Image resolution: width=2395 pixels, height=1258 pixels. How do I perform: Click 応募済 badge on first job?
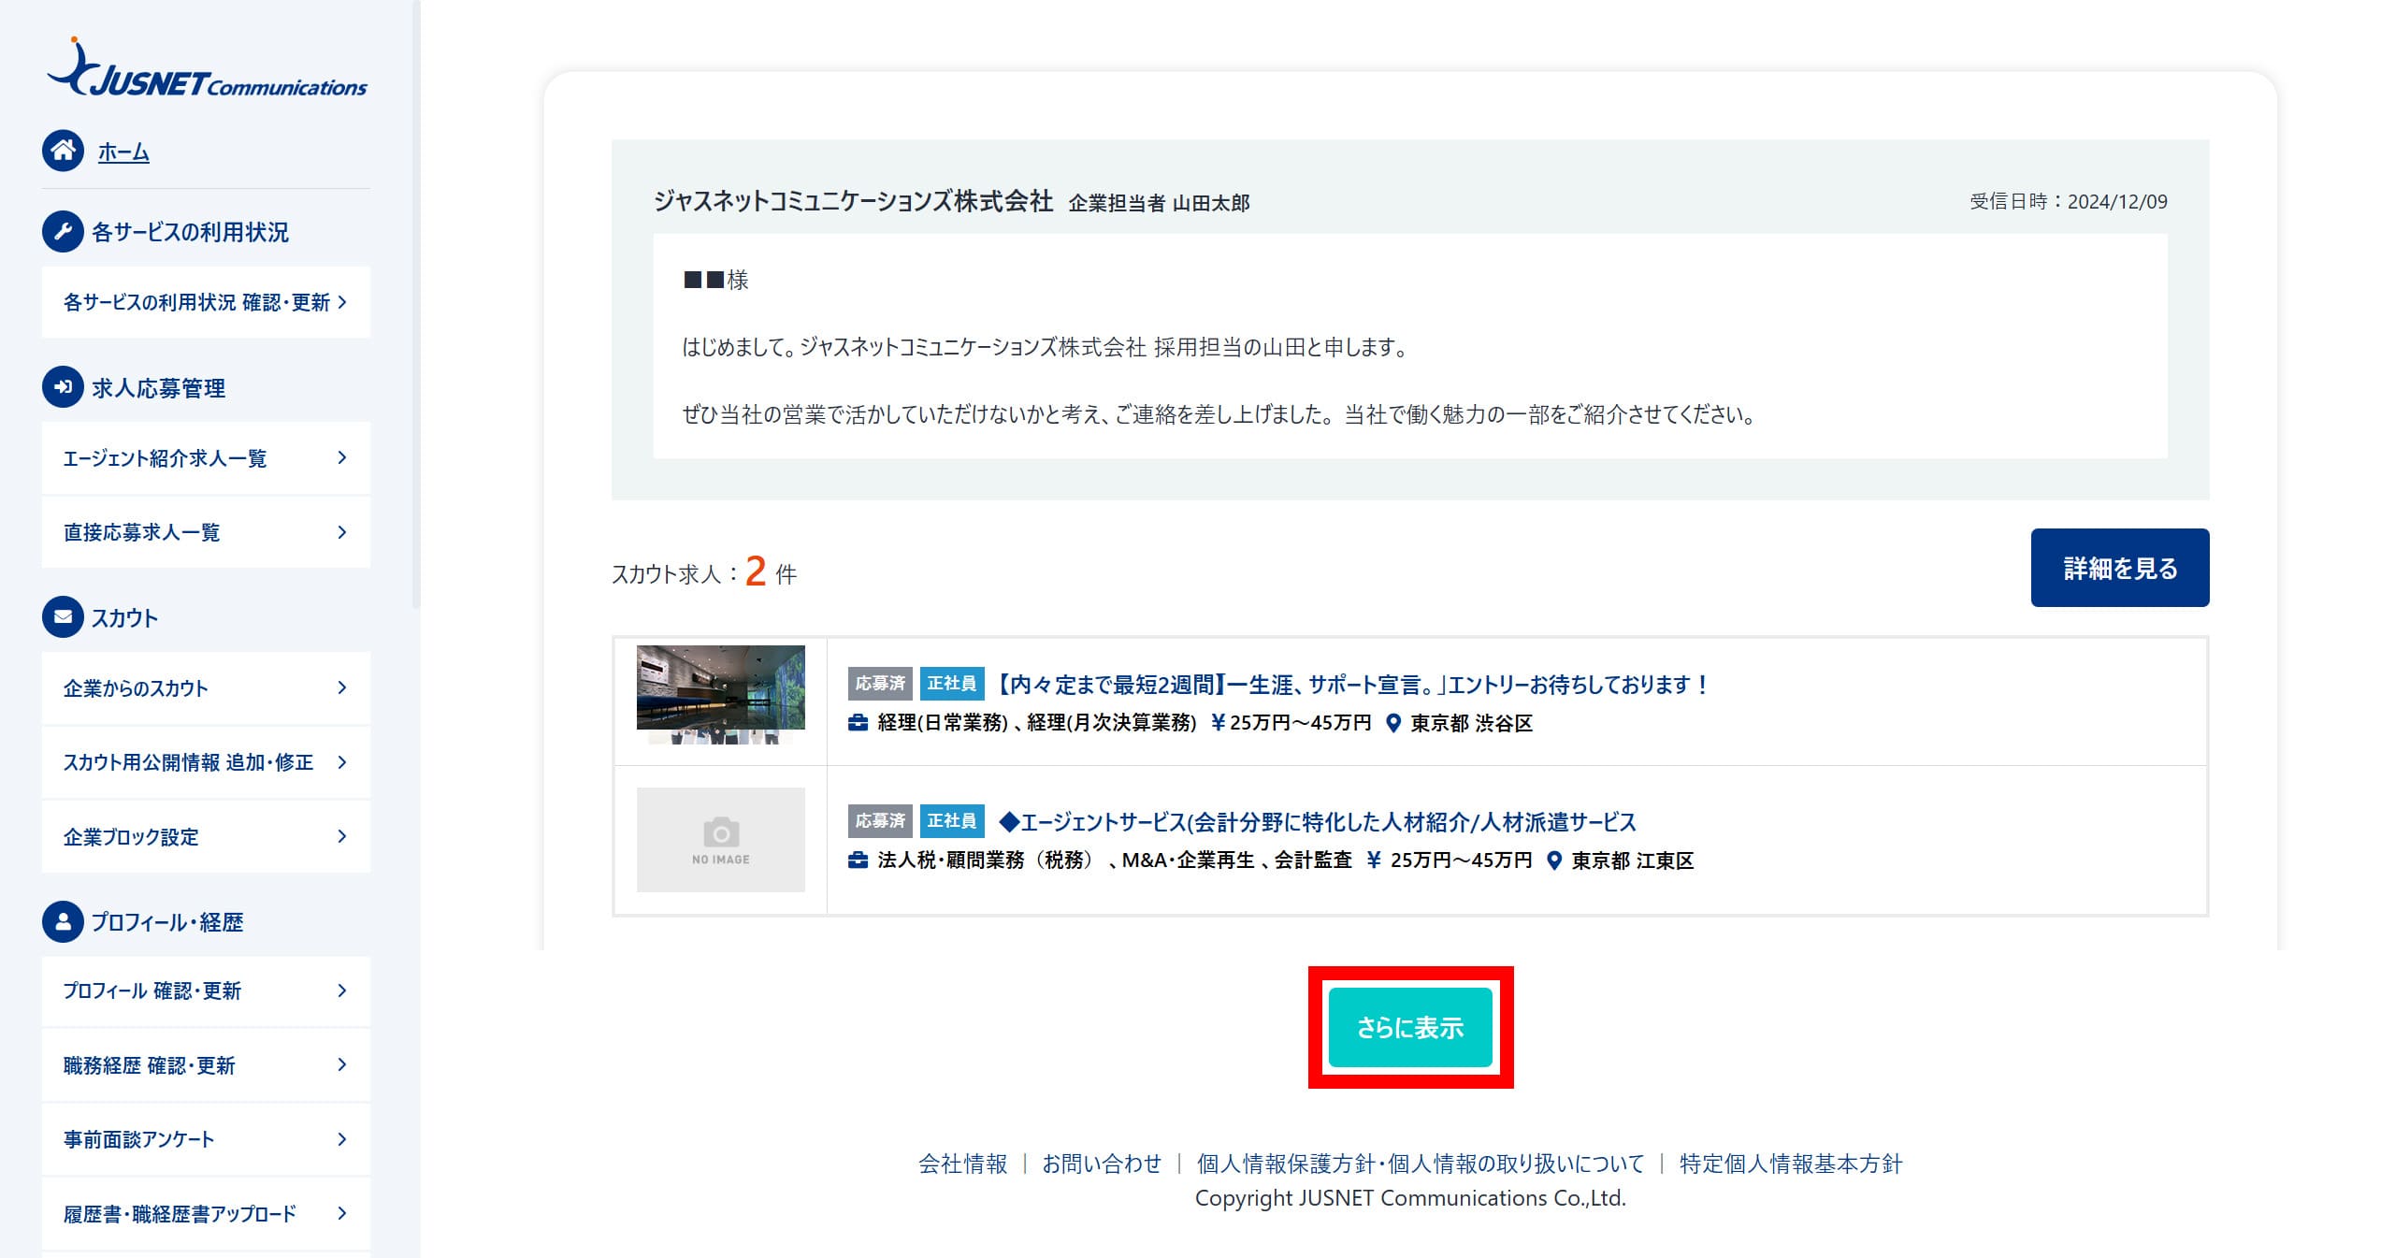(x=880, y=684)
